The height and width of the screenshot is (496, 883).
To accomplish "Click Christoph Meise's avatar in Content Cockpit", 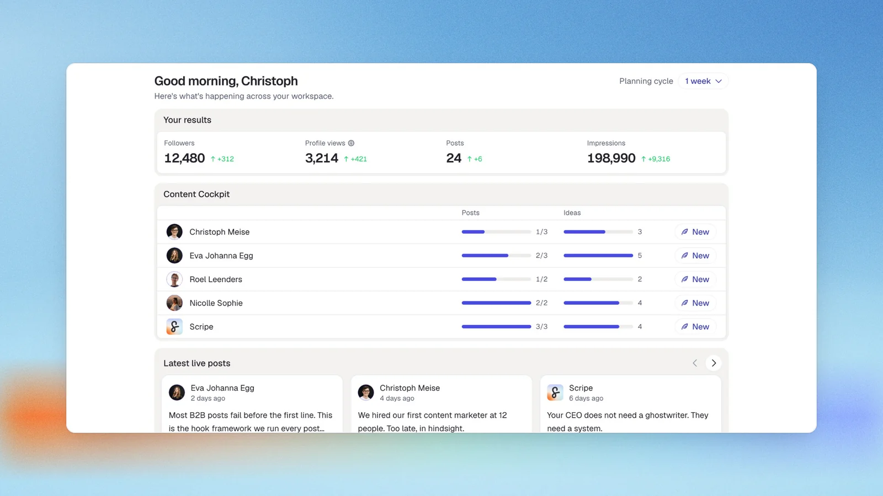I will tap(174, 232).
